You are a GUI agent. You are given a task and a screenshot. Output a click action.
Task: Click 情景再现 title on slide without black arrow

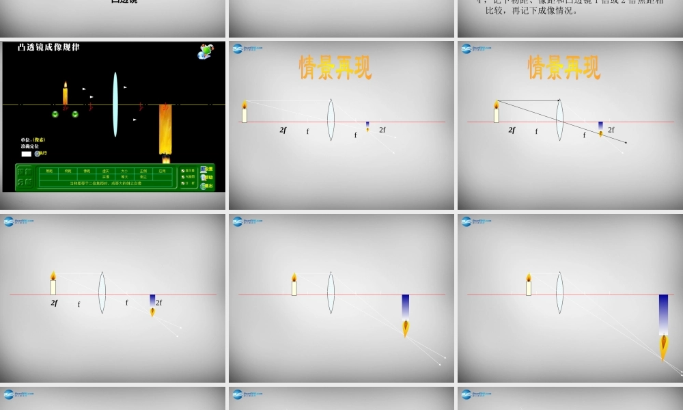click(335, 67)
